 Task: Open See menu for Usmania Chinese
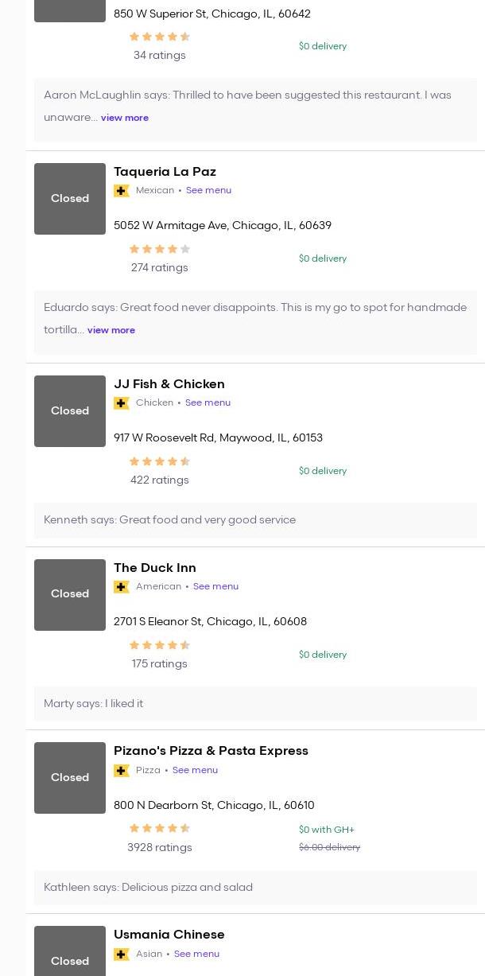[x=196, y=954]
